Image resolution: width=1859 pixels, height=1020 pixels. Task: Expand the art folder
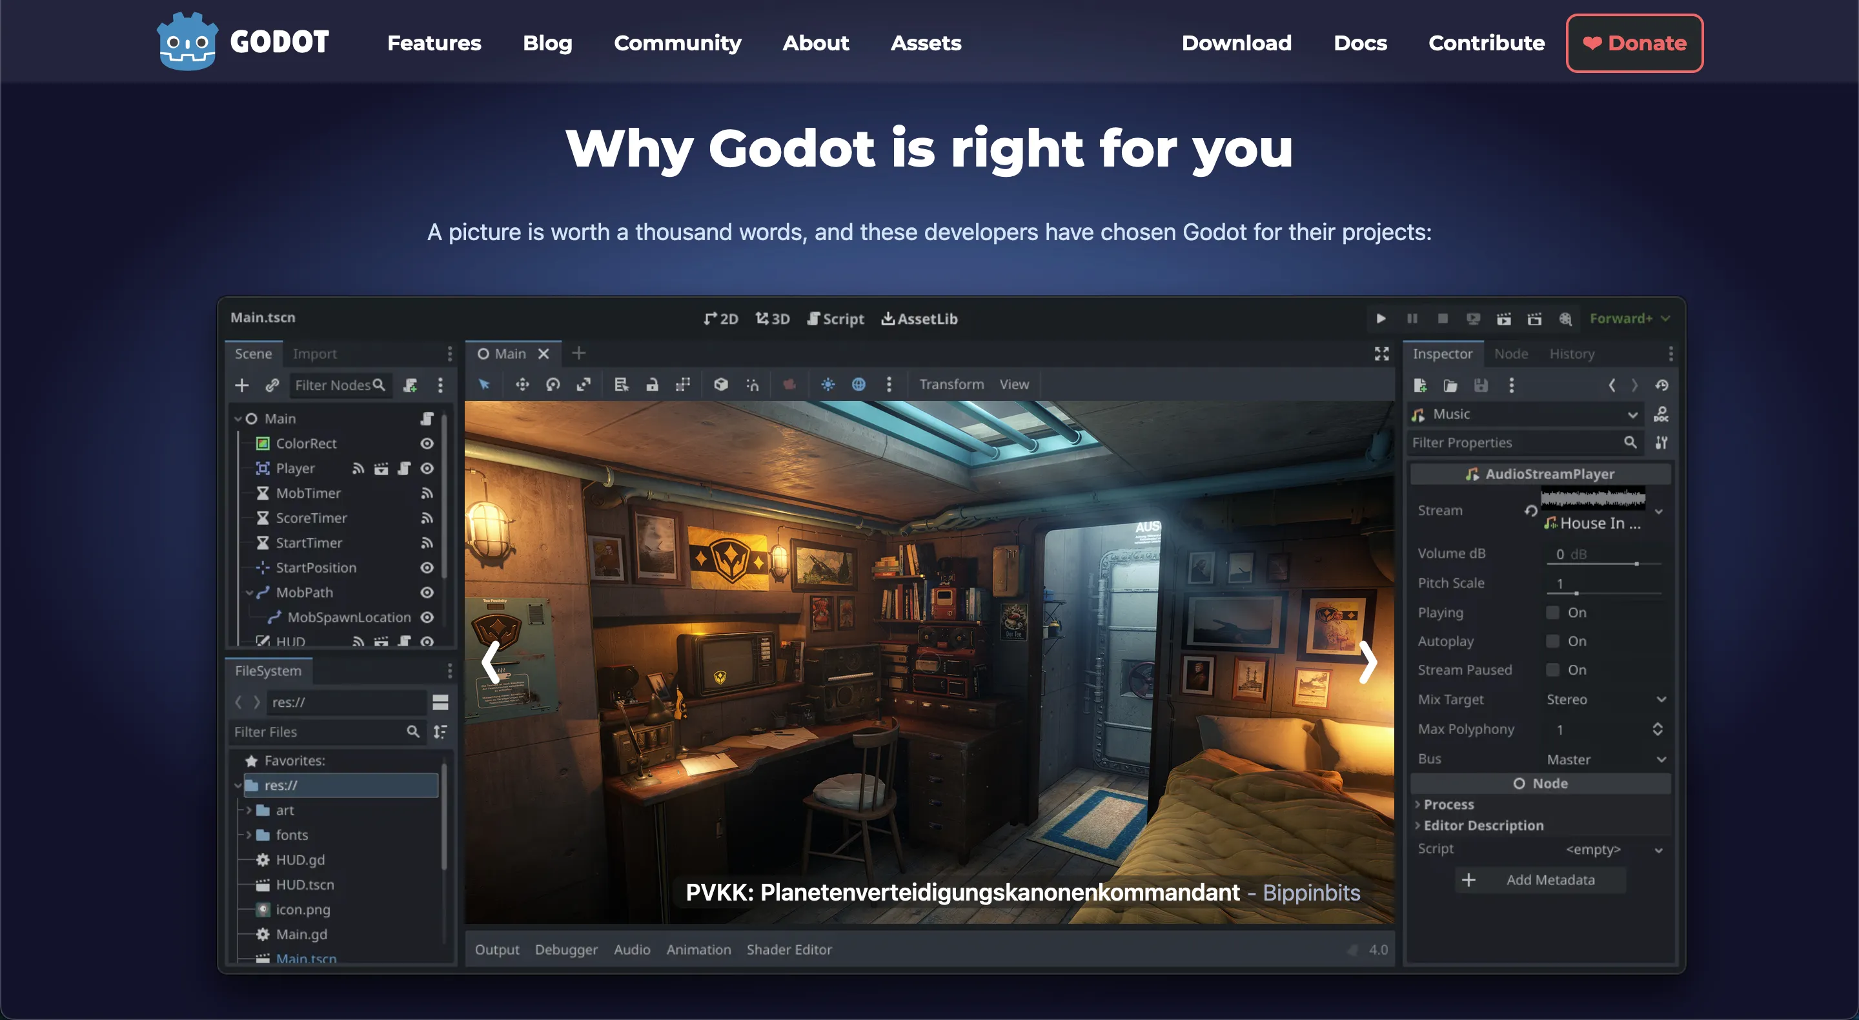249,811
